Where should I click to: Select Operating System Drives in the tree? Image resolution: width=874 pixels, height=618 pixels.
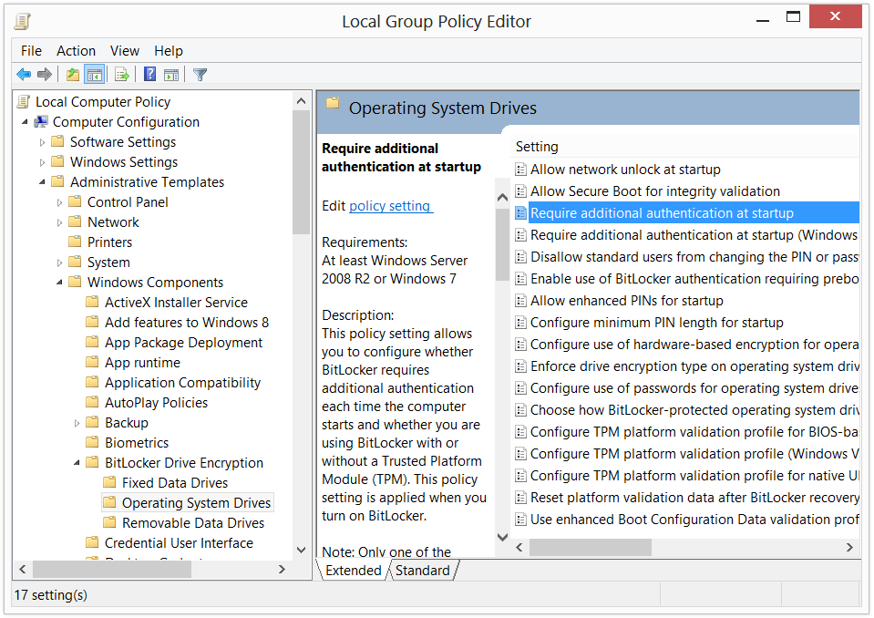196,502
